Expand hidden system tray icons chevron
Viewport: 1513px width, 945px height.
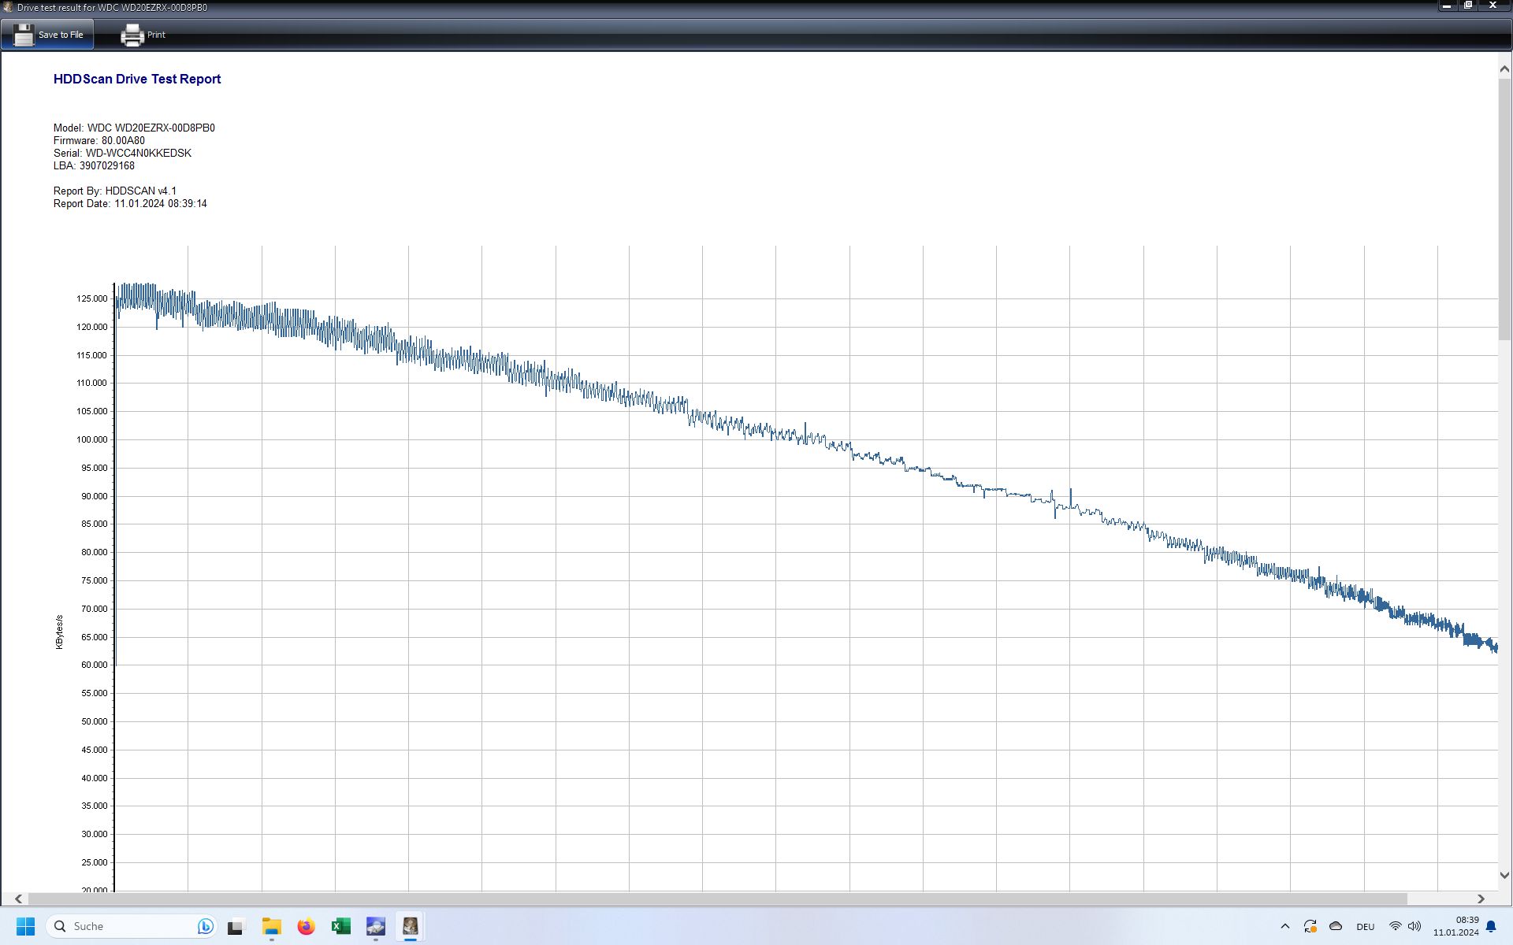coord(1284,926)
